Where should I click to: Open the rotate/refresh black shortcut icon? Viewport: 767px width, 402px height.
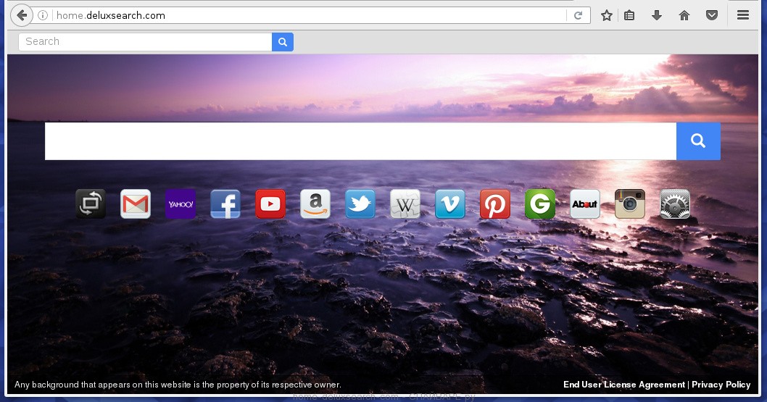(91, 204)
